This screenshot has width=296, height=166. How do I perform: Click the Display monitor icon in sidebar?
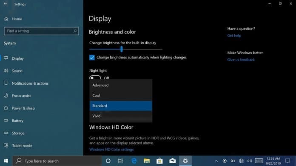click(x=6, y=58)
